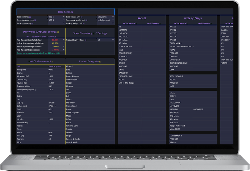Click the '100 grams' base weight value
The image size is (250, 171).
(x=102, y=17)
